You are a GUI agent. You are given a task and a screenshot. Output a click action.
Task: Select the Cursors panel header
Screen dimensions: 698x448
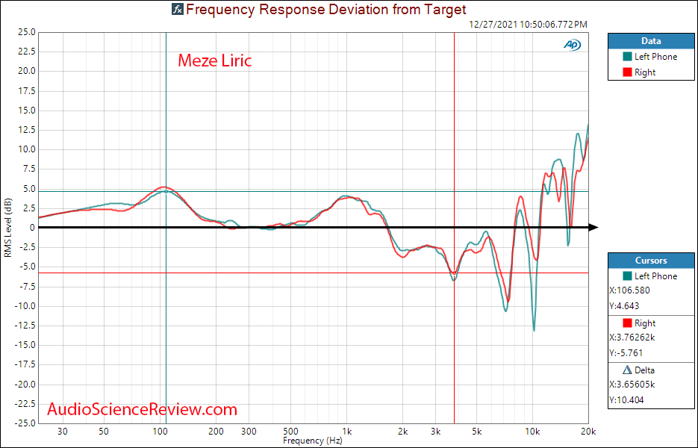pyautogui.click(x=651, y=261)
